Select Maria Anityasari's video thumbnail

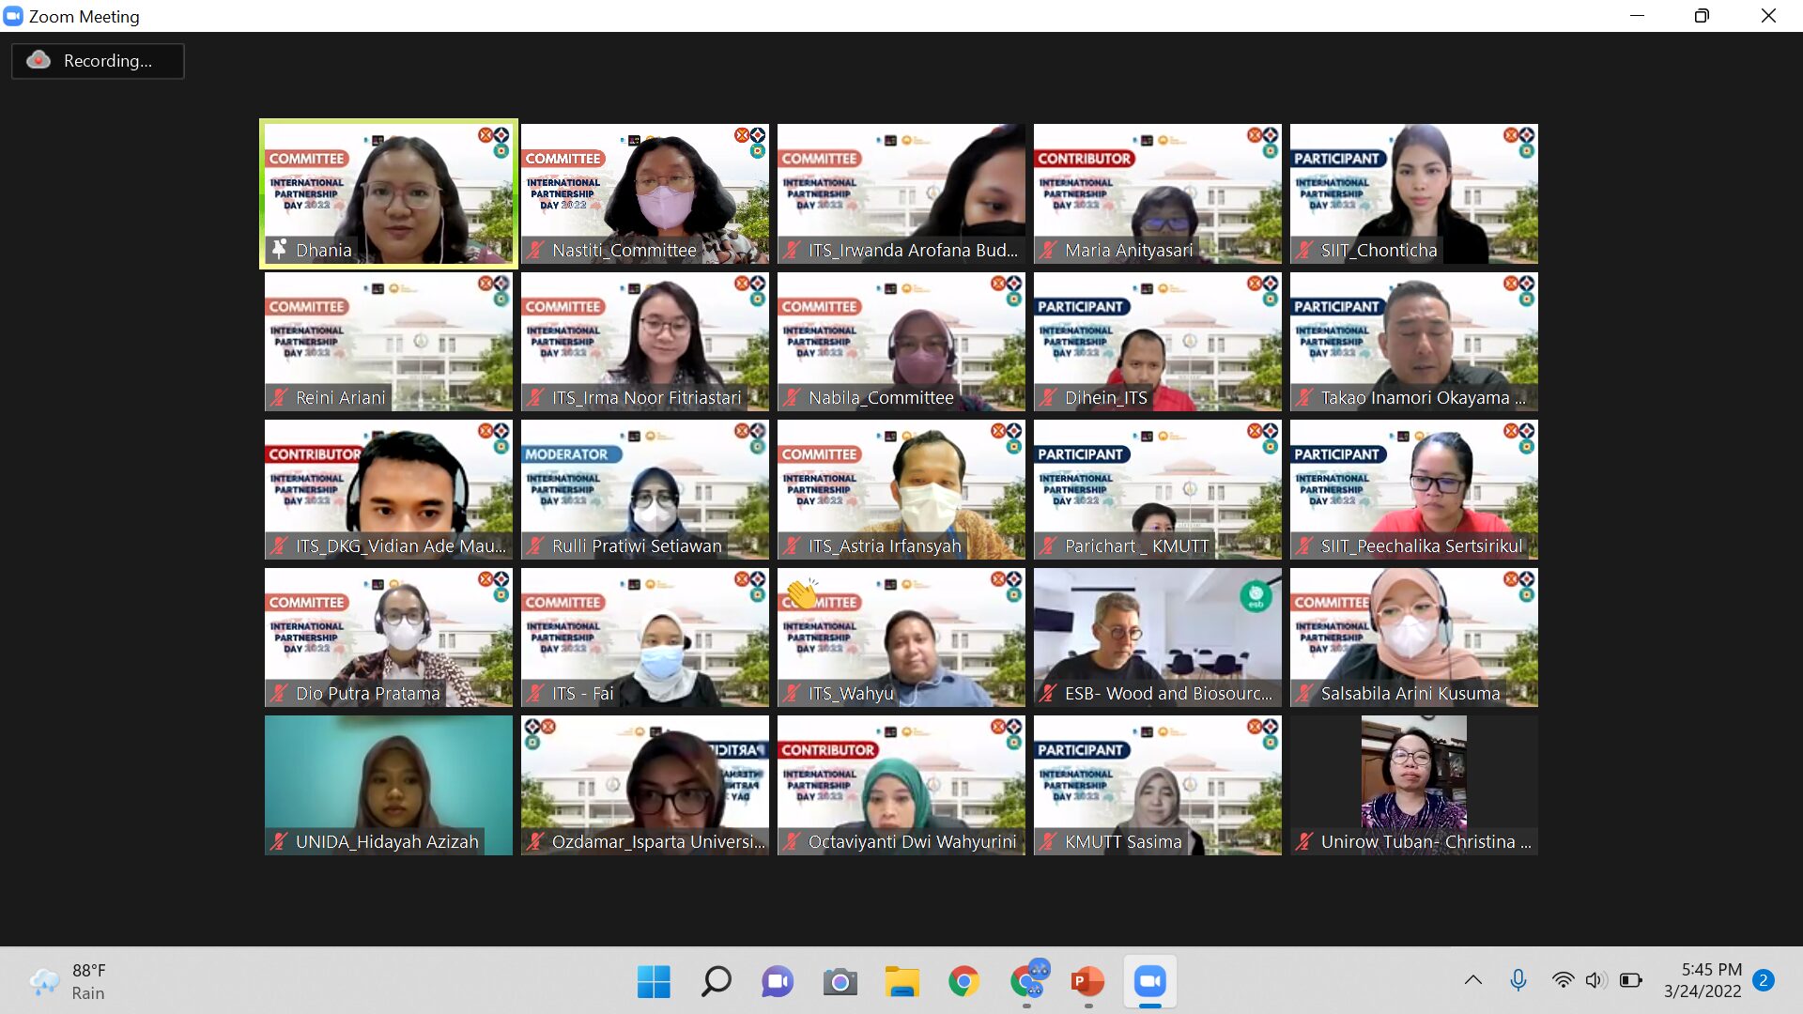[1157, 193]
